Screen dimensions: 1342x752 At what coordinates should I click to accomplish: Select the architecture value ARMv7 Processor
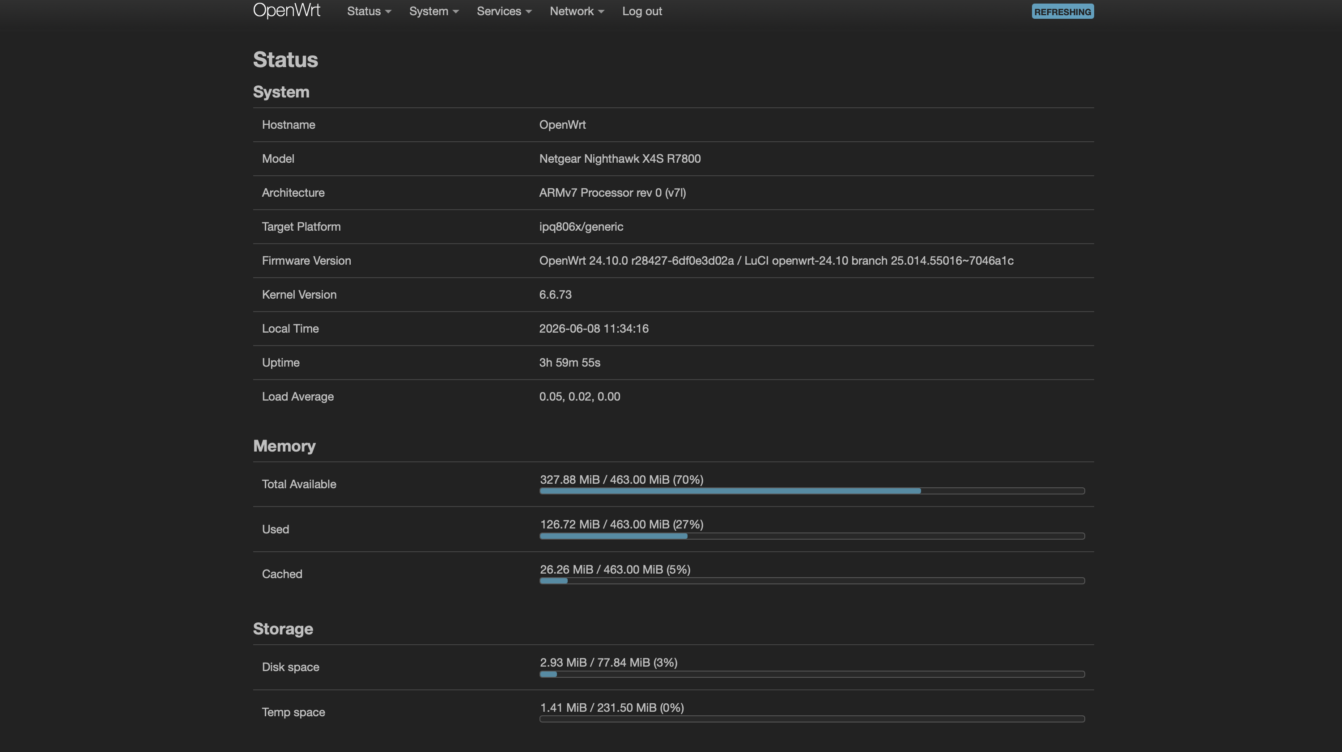pos(612,193)
